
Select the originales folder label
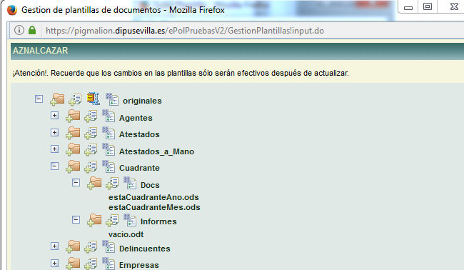pyautogui.click(x=142, y=101)
